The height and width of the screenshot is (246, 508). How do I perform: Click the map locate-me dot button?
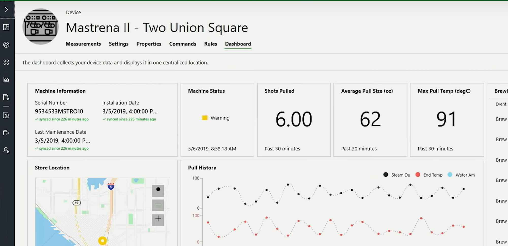[158, 191]
